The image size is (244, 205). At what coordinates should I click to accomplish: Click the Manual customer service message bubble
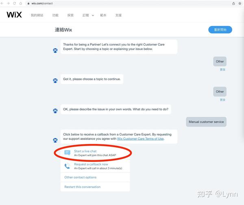(x=206, y=122)
